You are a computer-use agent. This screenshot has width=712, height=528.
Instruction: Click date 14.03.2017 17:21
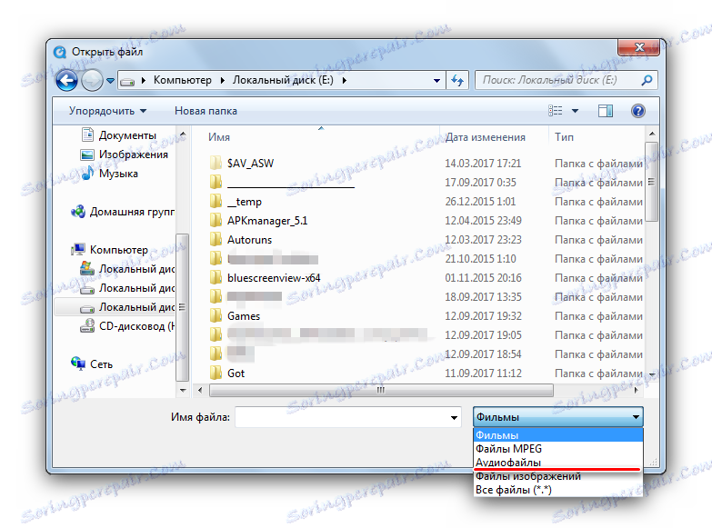483,164
